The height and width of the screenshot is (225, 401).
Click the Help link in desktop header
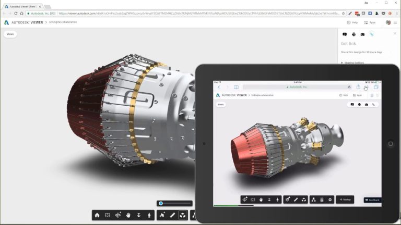[x=352, y=22]
